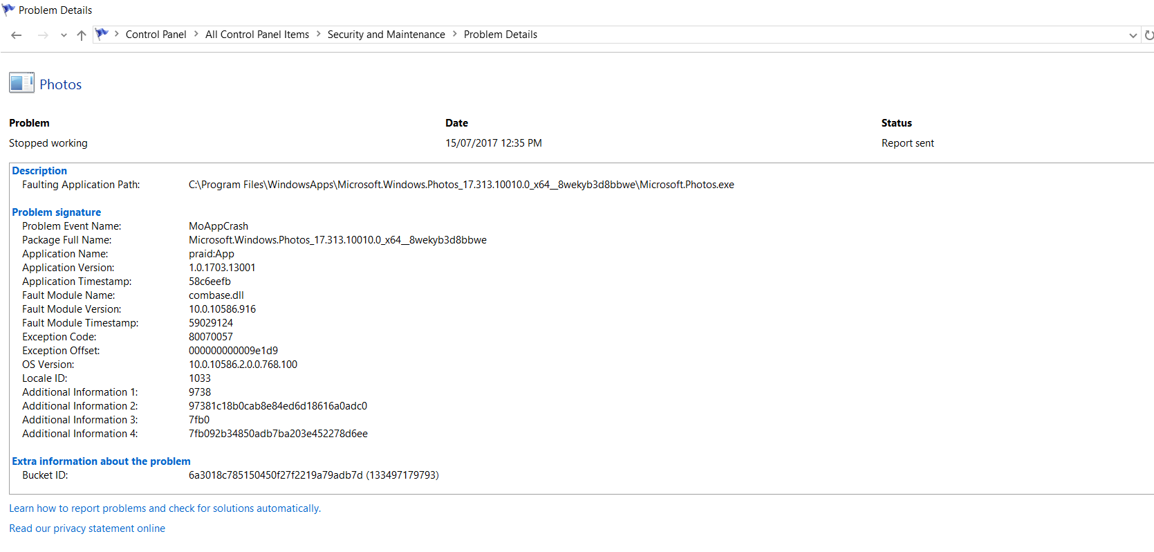The image size is (1154, 552).
Task: Select Problem Details breadcrumb
Action: pos(500,35)
